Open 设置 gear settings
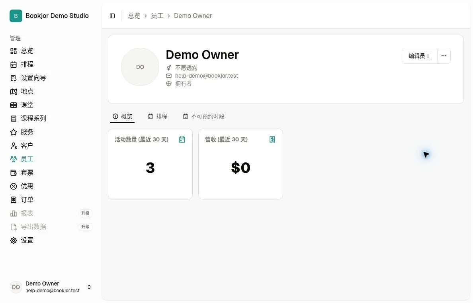 click(14, 240)
